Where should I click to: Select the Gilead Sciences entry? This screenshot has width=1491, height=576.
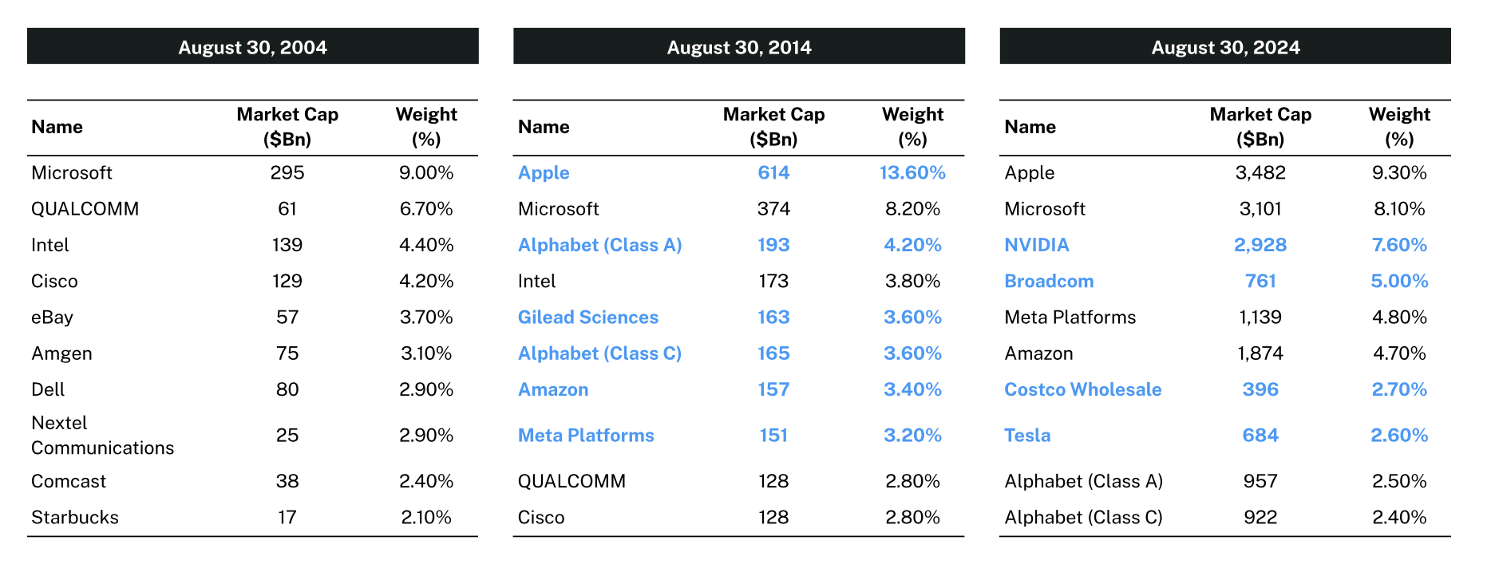pyautogui.click(x=588, y=318)
